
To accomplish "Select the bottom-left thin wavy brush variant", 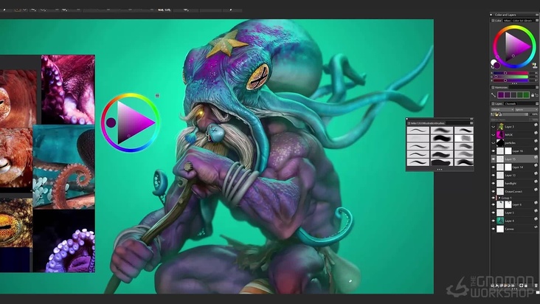I will point(418,162).
